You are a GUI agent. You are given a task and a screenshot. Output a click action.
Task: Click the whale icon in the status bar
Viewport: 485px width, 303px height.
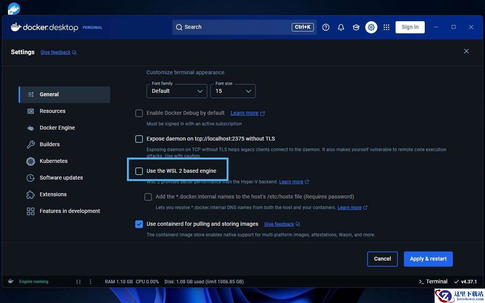point(11,281)
